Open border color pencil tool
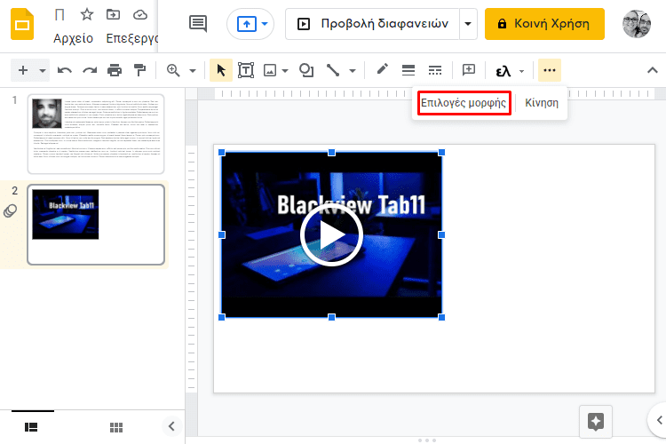This screenshot has height=444, width=666. (x=382, y=69)
